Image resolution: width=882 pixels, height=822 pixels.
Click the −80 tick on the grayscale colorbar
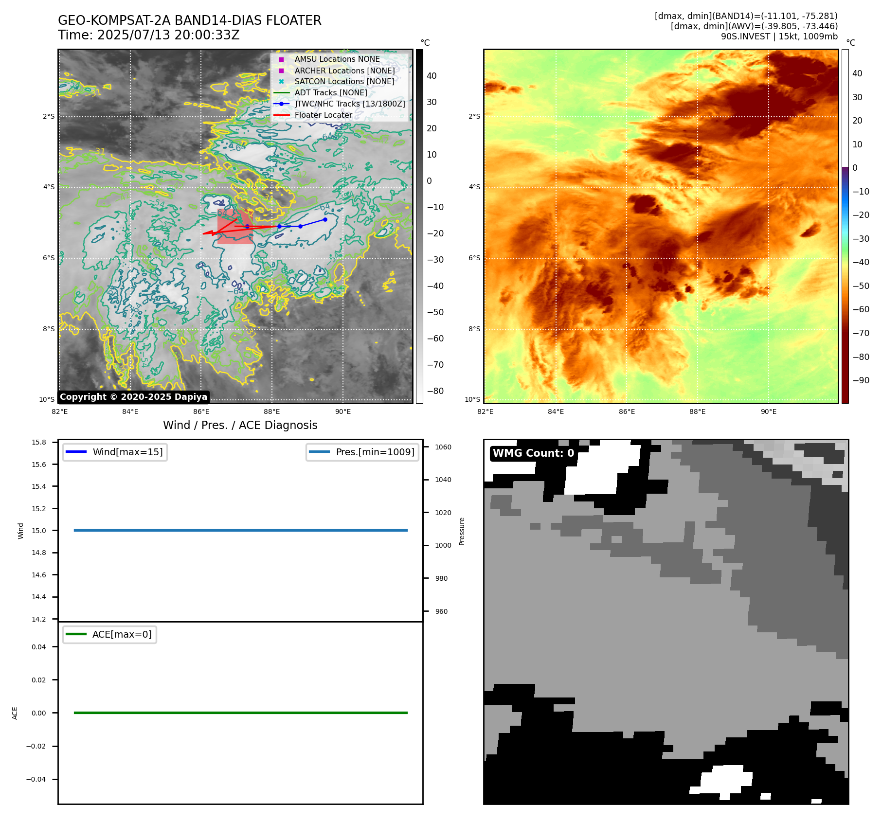tap(435, 391)
